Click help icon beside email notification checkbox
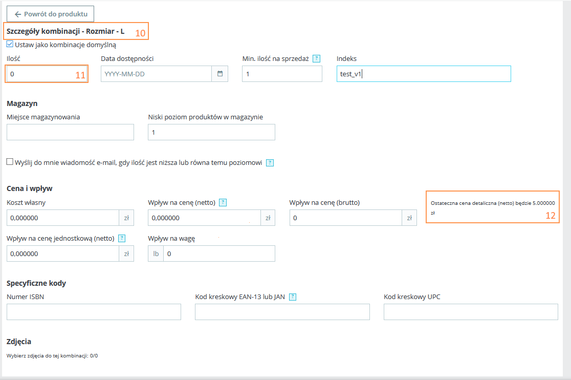Screen dimensions: 571x380 pyautogui.click(x=270, y=163)
